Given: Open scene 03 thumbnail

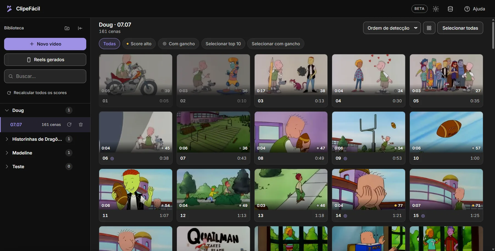Looking at the screenshot, I should (x=291, y=75).
